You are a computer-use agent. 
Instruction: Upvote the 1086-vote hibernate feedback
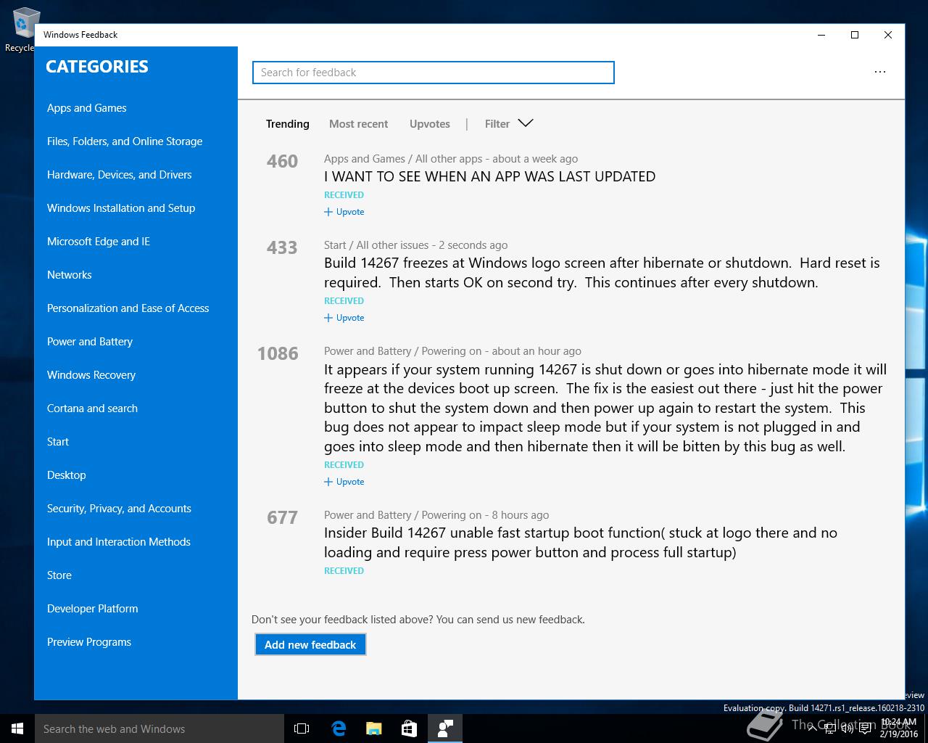(344, 482)
